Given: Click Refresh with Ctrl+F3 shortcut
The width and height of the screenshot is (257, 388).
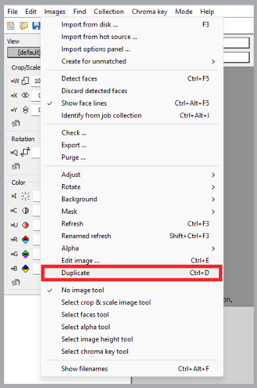Looking at the screenshot, I should point(132,224).
